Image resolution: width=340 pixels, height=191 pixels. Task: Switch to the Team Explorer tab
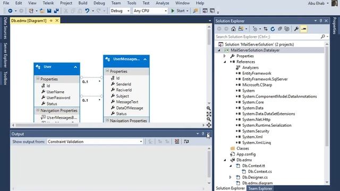click(260, 188)
